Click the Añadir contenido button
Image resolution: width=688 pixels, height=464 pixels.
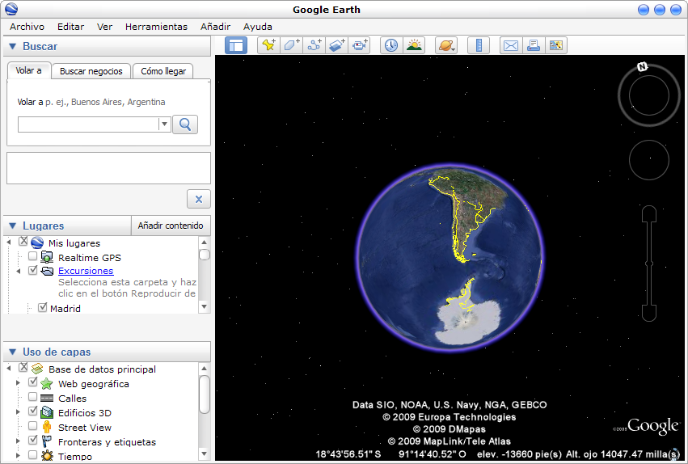(x=170, y=226)
